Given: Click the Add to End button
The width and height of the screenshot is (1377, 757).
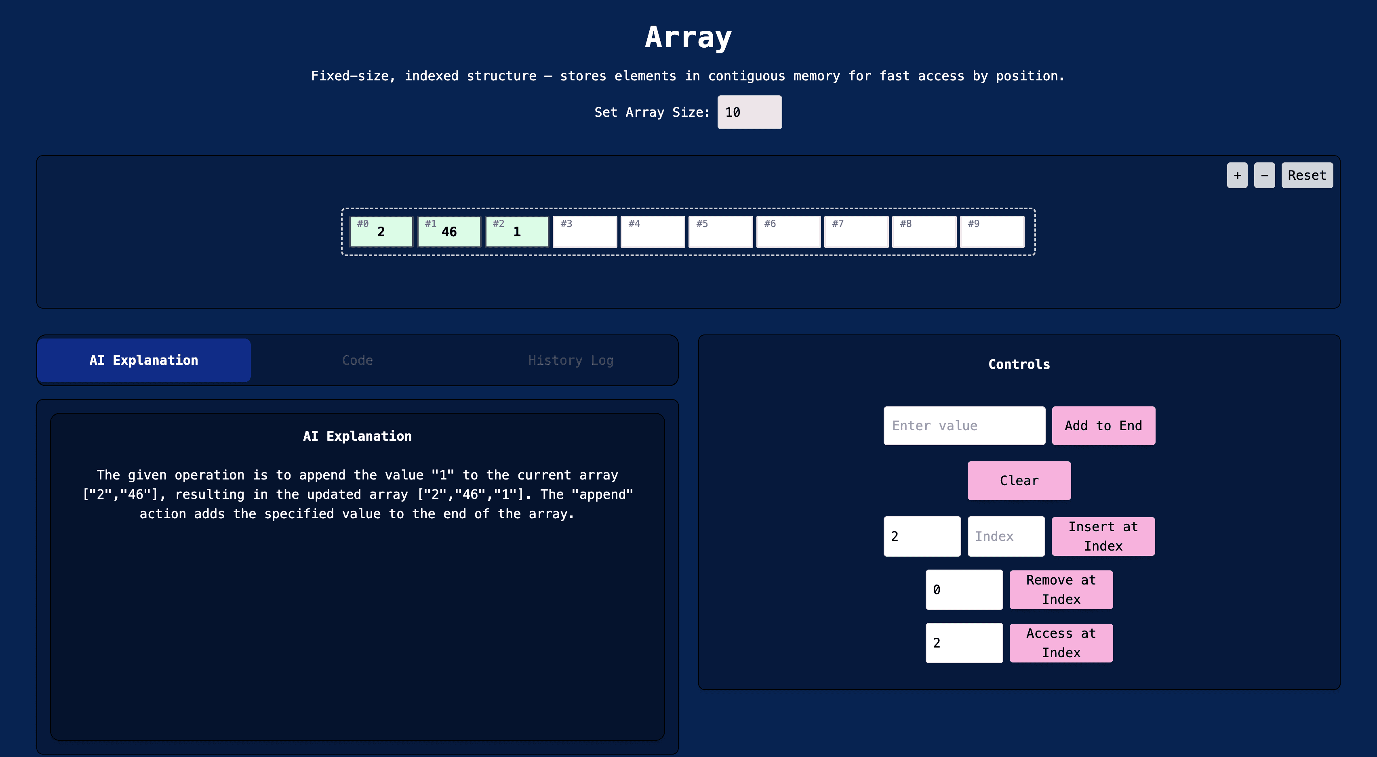Looking at the screenshot, I should tap(1103, 425).
